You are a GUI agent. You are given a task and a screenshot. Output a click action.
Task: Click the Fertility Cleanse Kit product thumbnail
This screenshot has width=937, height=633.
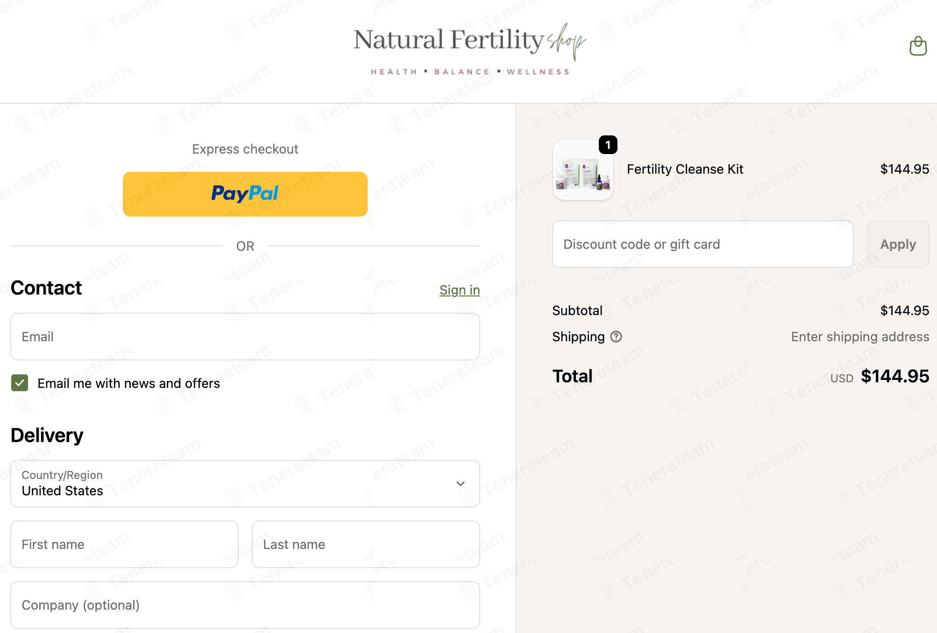pyautogui.click(x=583, y=170)
